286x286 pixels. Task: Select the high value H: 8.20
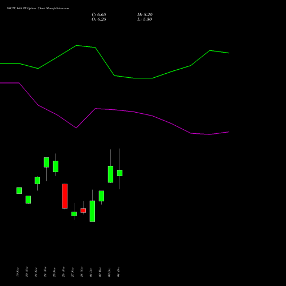click(145, 15)
